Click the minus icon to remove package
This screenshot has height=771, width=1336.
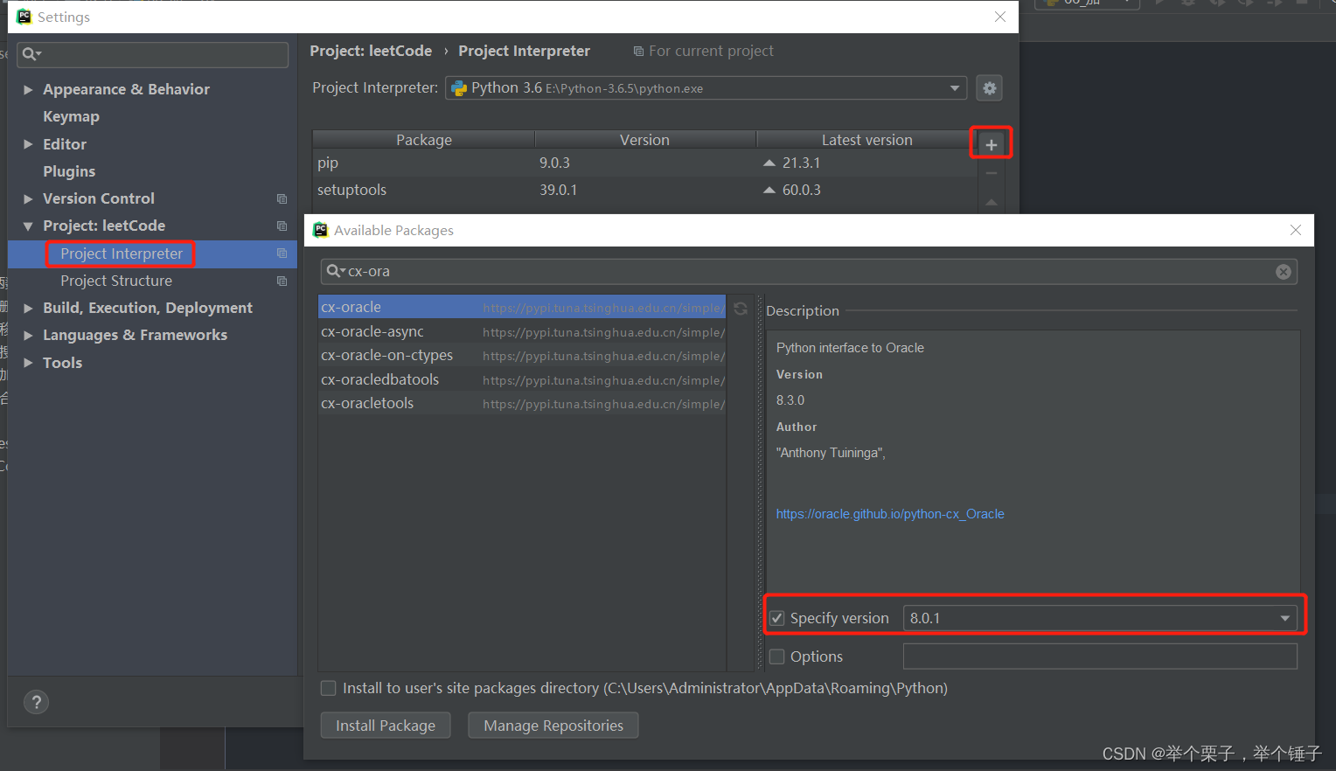pyautogui.click(x=991, y=173)
